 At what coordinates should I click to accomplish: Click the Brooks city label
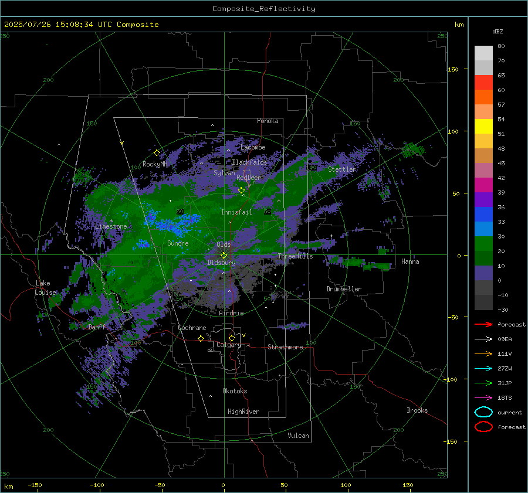[x=417, y=410]
